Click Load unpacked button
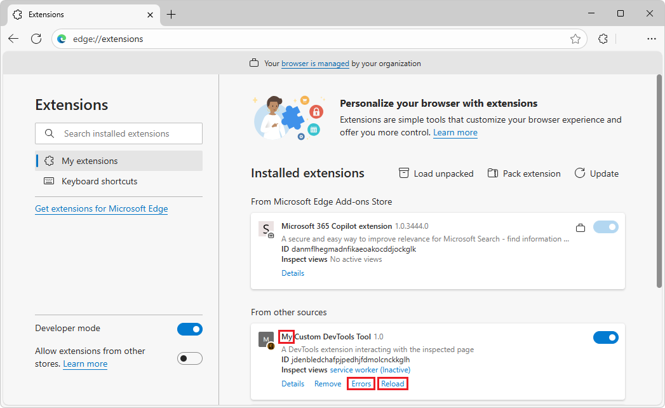The width and height of the screenshot is (665, 408). click(x=436, y=173)
